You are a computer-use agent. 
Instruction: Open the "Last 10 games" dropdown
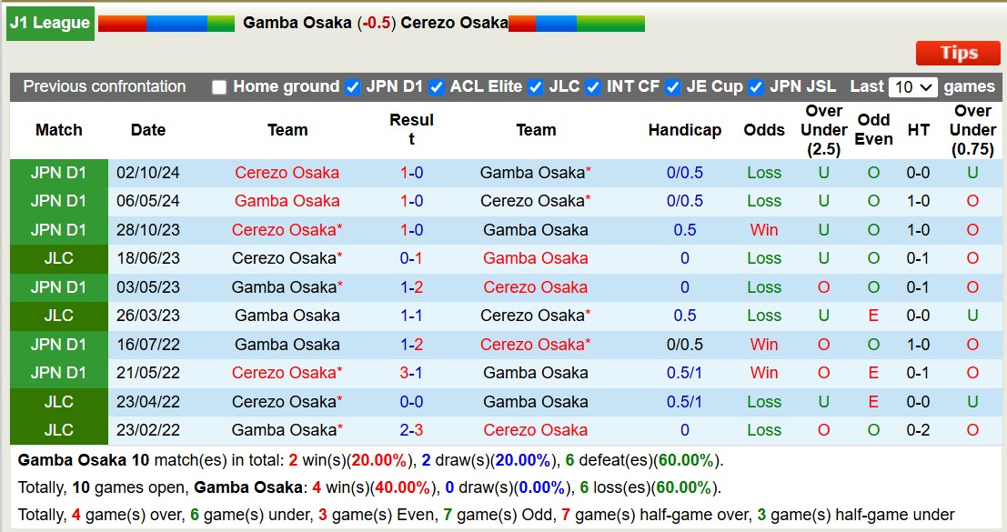[914, 87]
